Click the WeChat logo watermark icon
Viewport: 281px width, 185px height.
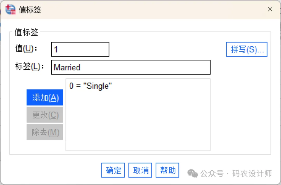[x=193, y=173]
